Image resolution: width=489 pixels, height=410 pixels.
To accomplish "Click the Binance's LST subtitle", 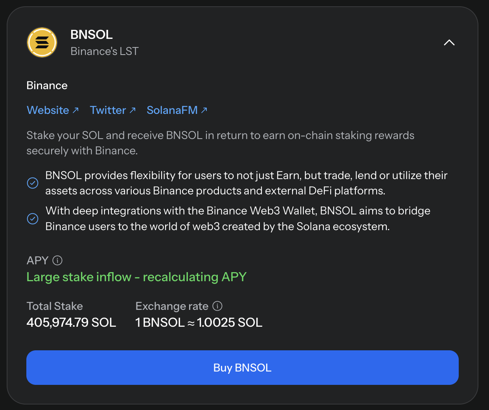I will (x=105, y=51).
